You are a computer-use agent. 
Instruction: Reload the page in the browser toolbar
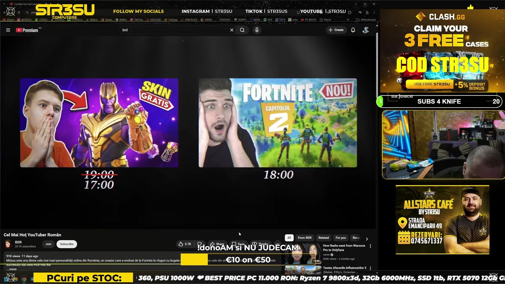(19, 12)
